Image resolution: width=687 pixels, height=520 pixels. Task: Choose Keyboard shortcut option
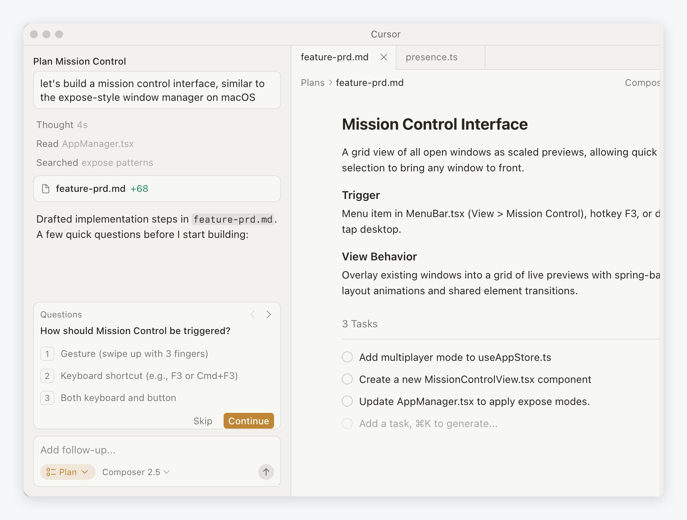pos(157,376)
